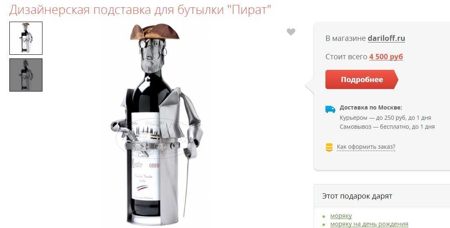
Task: Click the blue delivery truck icon
Action: pos(330,109)
